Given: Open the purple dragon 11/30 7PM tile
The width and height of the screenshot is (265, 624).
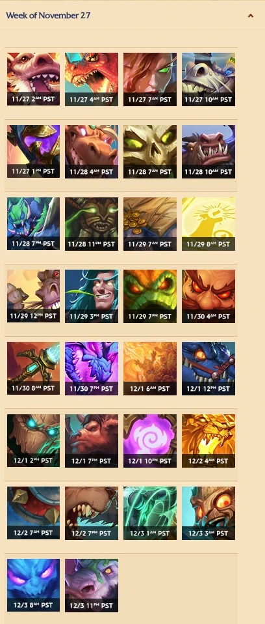Looking at the screenshot, I should click(92, 369).
